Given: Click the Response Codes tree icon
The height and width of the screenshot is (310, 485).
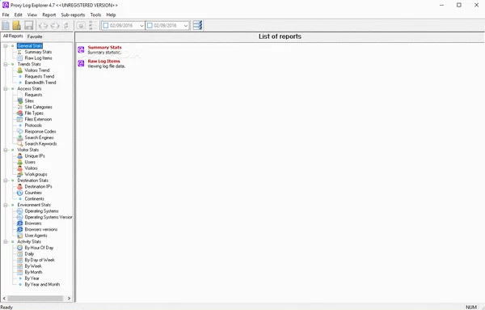Looking at the screenshot, I should click(19, 132).
